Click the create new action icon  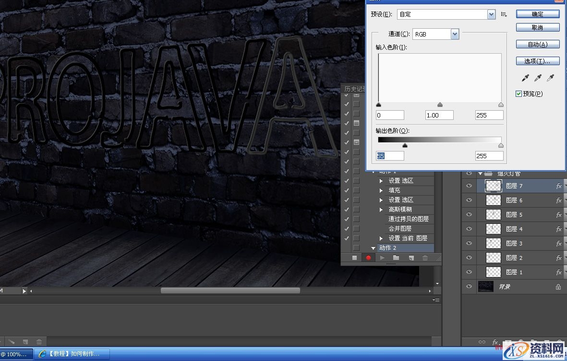click(x=411, y=258)
